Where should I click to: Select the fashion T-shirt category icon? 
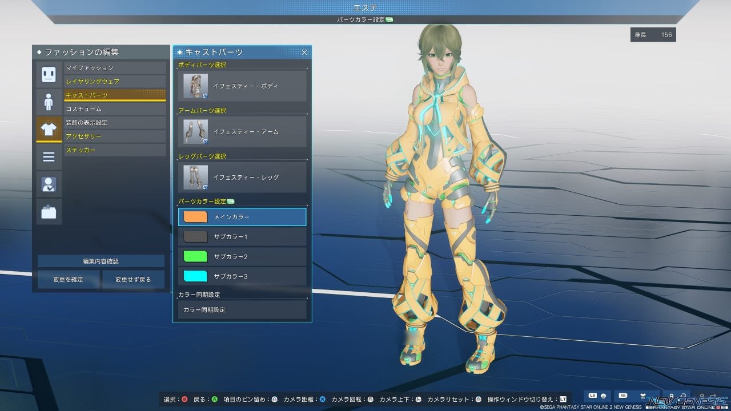click(49, 129)
